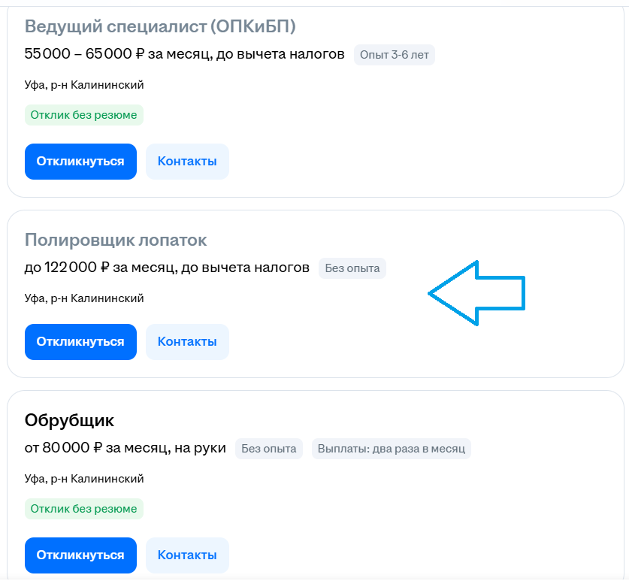629x581 pixels.
Task: Open the Обрубщик vacancy title
Action: (x=69, y=420)
